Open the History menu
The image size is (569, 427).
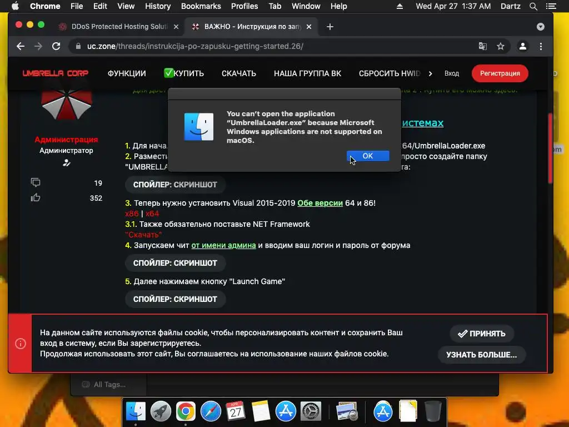[158, 6]
